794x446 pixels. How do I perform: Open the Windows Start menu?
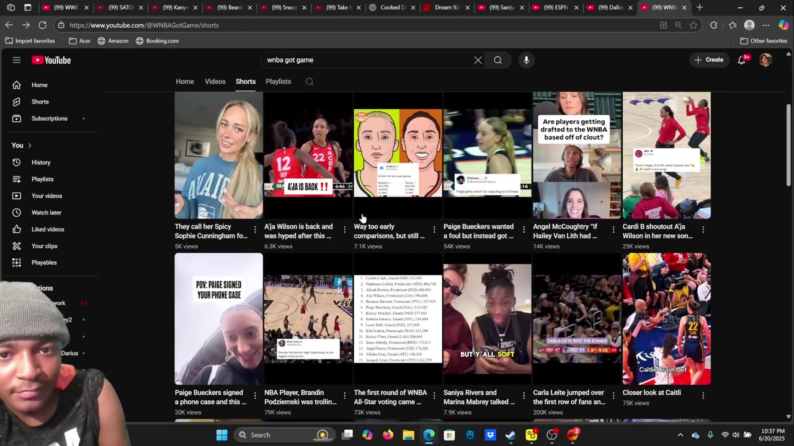point(221,435)
